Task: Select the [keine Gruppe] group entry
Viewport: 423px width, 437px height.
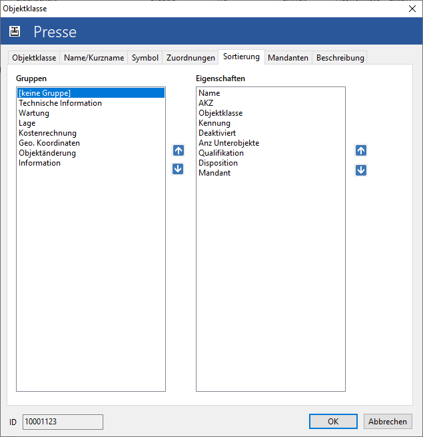Action: (91, 93)
